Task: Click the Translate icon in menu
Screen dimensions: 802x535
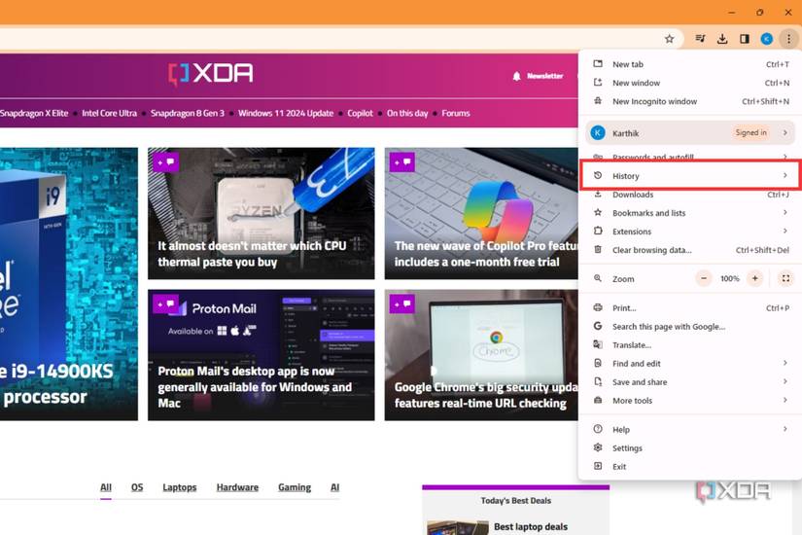Action: [598, 344]
